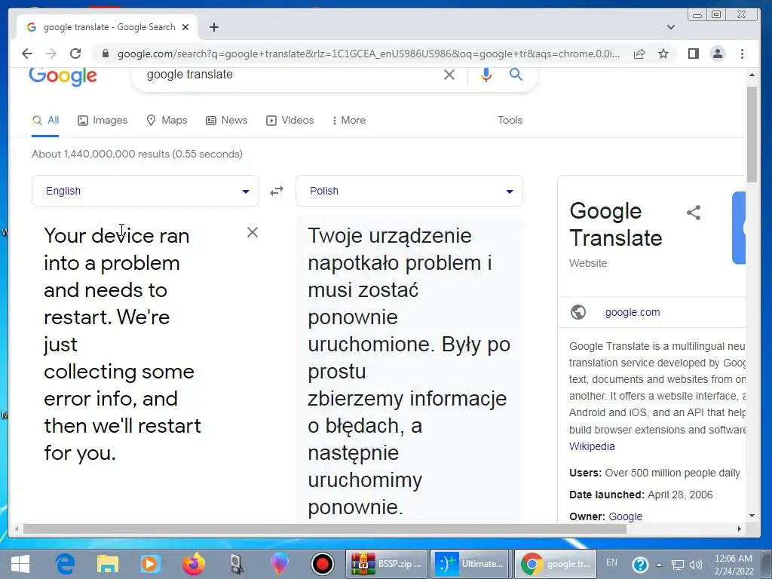Expand the Polish target language dropdown

point(409,191)
